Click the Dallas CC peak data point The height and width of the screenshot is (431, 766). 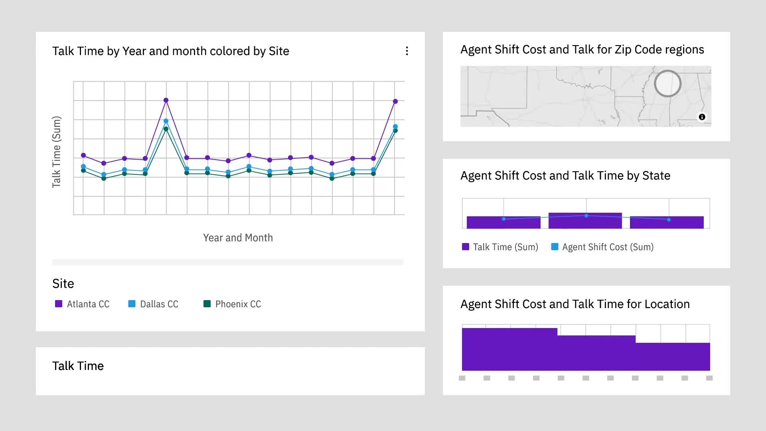(x=166, y=121)
